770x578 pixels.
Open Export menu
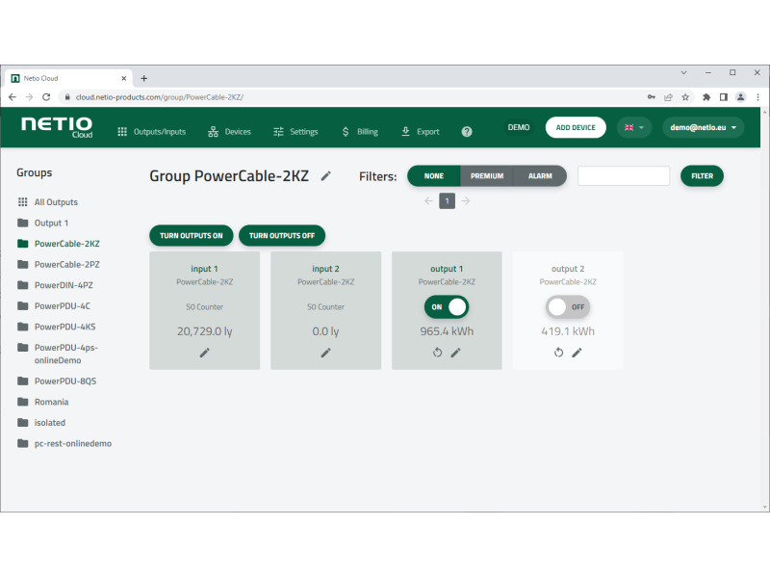[421, 132]
